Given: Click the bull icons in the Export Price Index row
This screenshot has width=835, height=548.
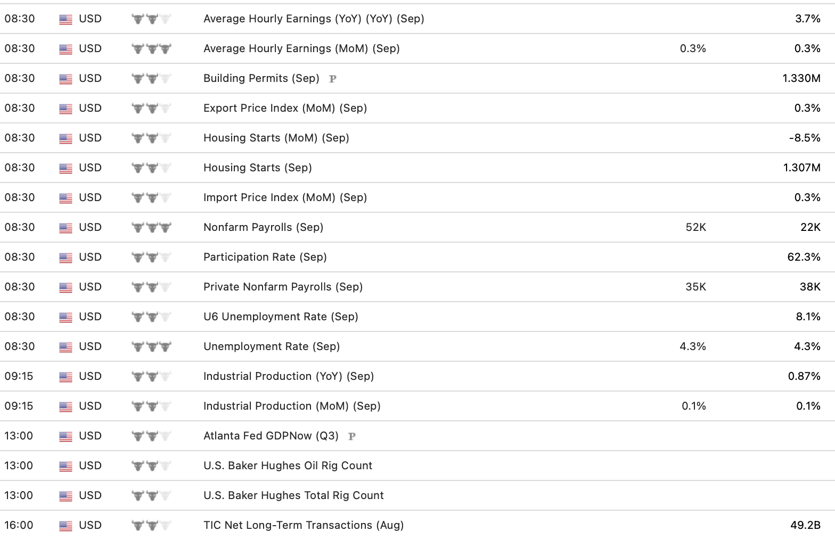Looking at the screenshot, I should point(151,109).
